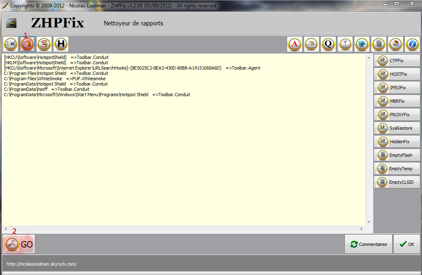This screenshot has width=422, height=275.
Task: Maximize the ZHPFix window
Action: (x=397, y=4)
